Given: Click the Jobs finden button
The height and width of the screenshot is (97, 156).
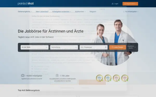Looking at the screenshot, I should pyautogui.click(x=118, y=47).
